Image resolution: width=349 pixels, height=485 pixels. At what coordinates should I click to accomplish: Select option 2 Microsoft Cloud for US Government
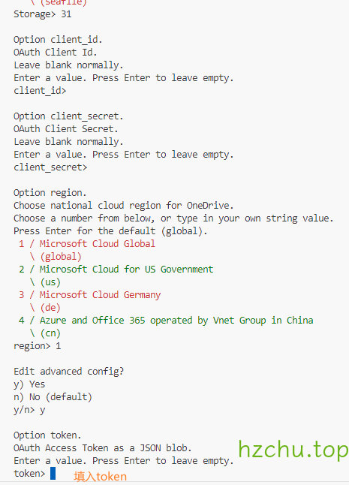click(116, 270)
